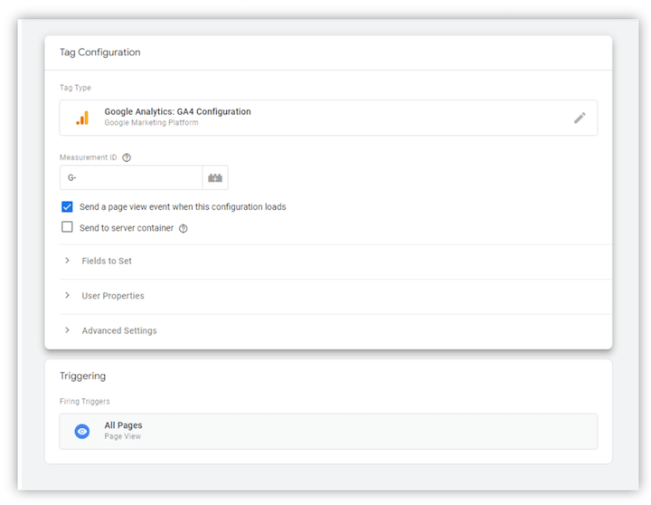
Task: Focus the Measurement ID input field
Action: (x=131, y=178)
